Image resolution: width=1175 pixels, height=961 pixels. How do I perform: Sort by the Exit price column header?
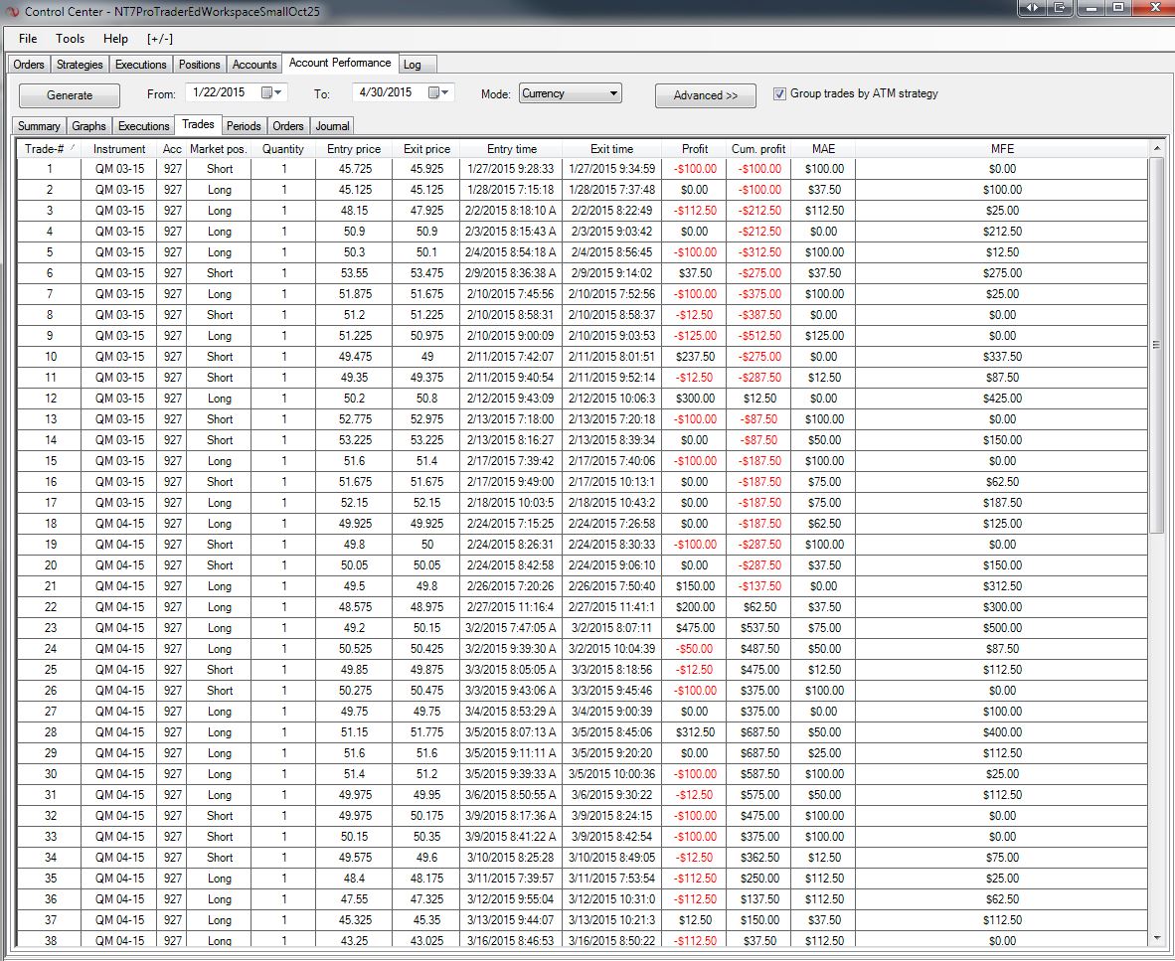[426, 149]
